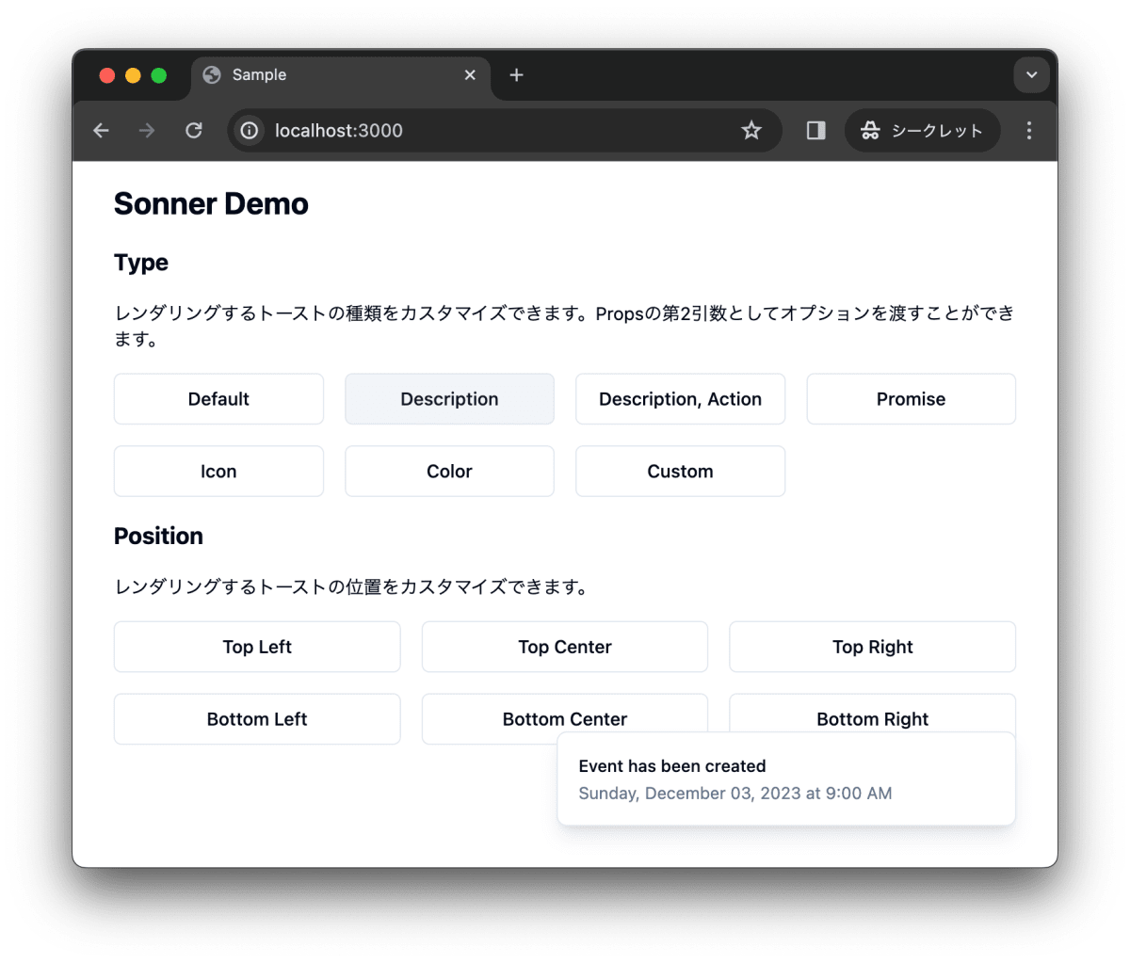Open the side panel icon
The height and width of the screenshot is (963, 1130).
pos(816,131)
